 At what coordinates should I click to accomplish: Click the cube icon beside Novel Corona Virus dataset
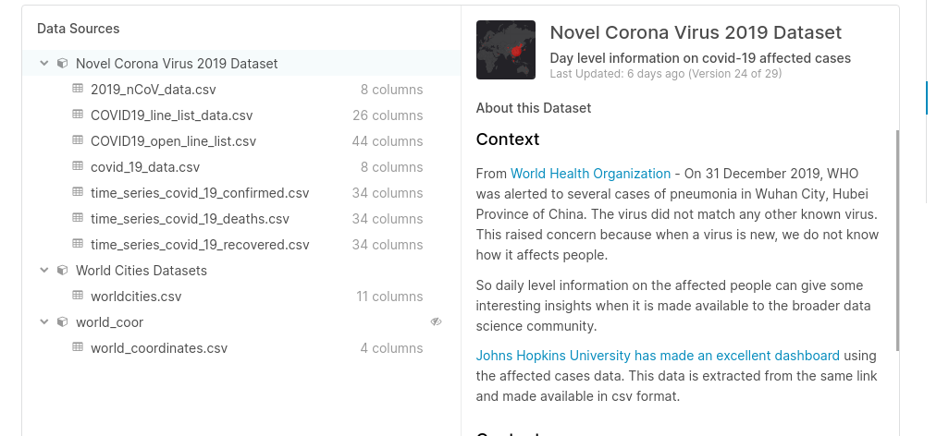(x=62, y=64)
